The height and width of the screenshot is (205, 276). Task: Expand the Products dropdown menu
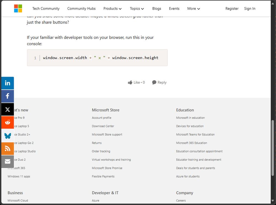pyautogui.click(x=112, y=9)
